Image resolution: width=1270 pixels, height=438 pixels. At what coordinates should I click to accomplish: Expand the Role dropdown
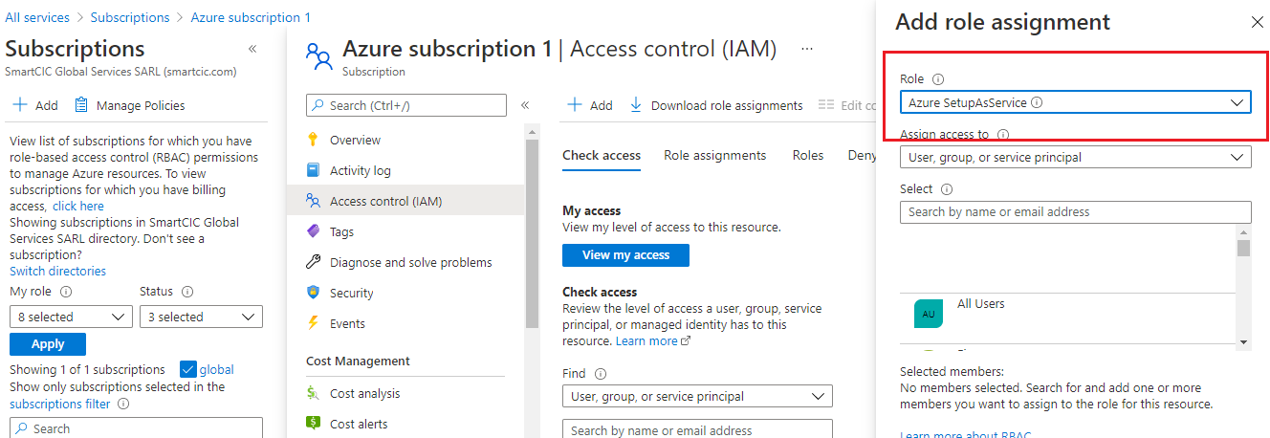click(1075, 102)
